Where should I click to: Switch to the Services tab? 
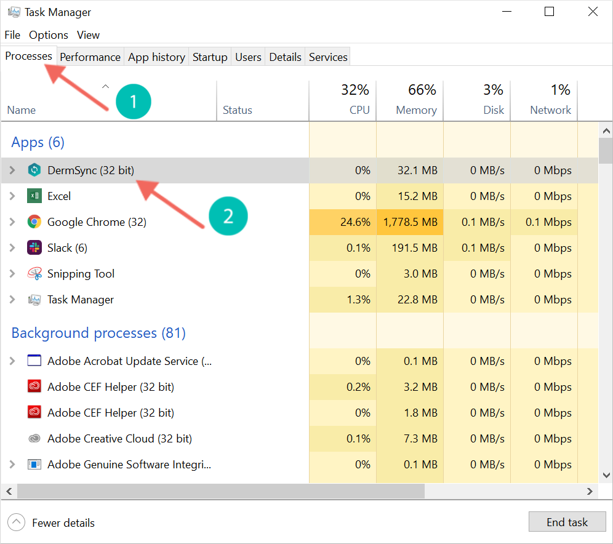click(x=328, y=57)
